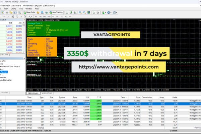This screenshot has width=201, height=134.
Task: Select PeriodConverter in the Navigator tree
Action: pyautogui.click(x=6, y=80)
